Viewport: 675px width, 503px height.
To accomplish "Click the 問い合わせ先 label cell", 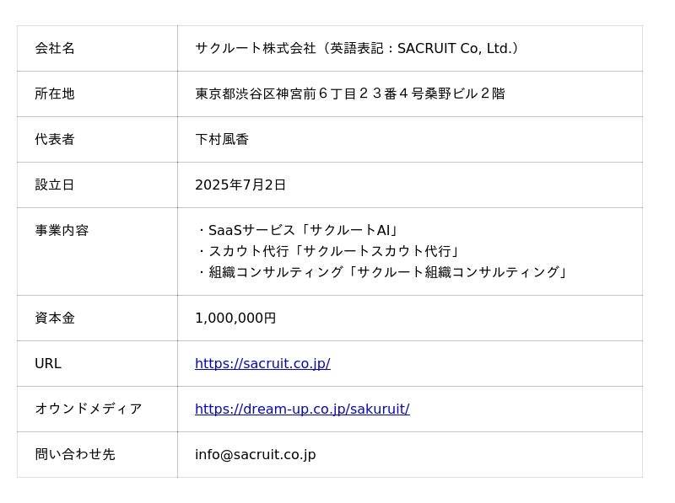I will point(75,454).
